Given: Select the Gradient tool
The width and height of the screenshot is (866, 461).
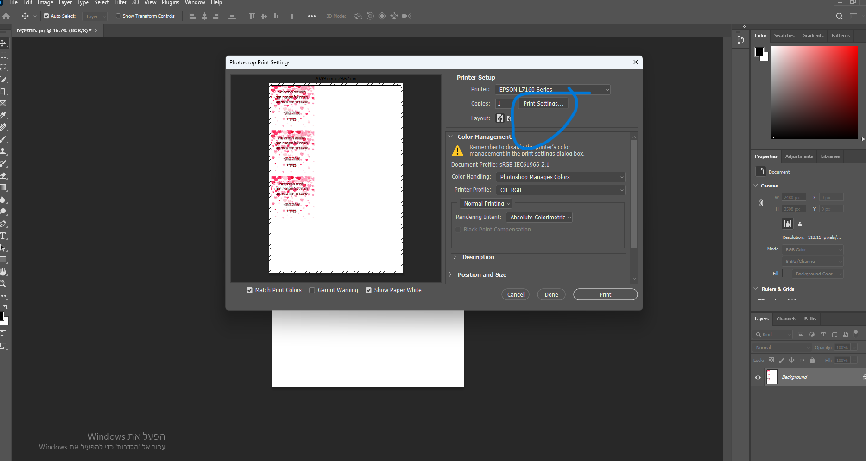Looking at the screenshot, I should pos(3,187).
